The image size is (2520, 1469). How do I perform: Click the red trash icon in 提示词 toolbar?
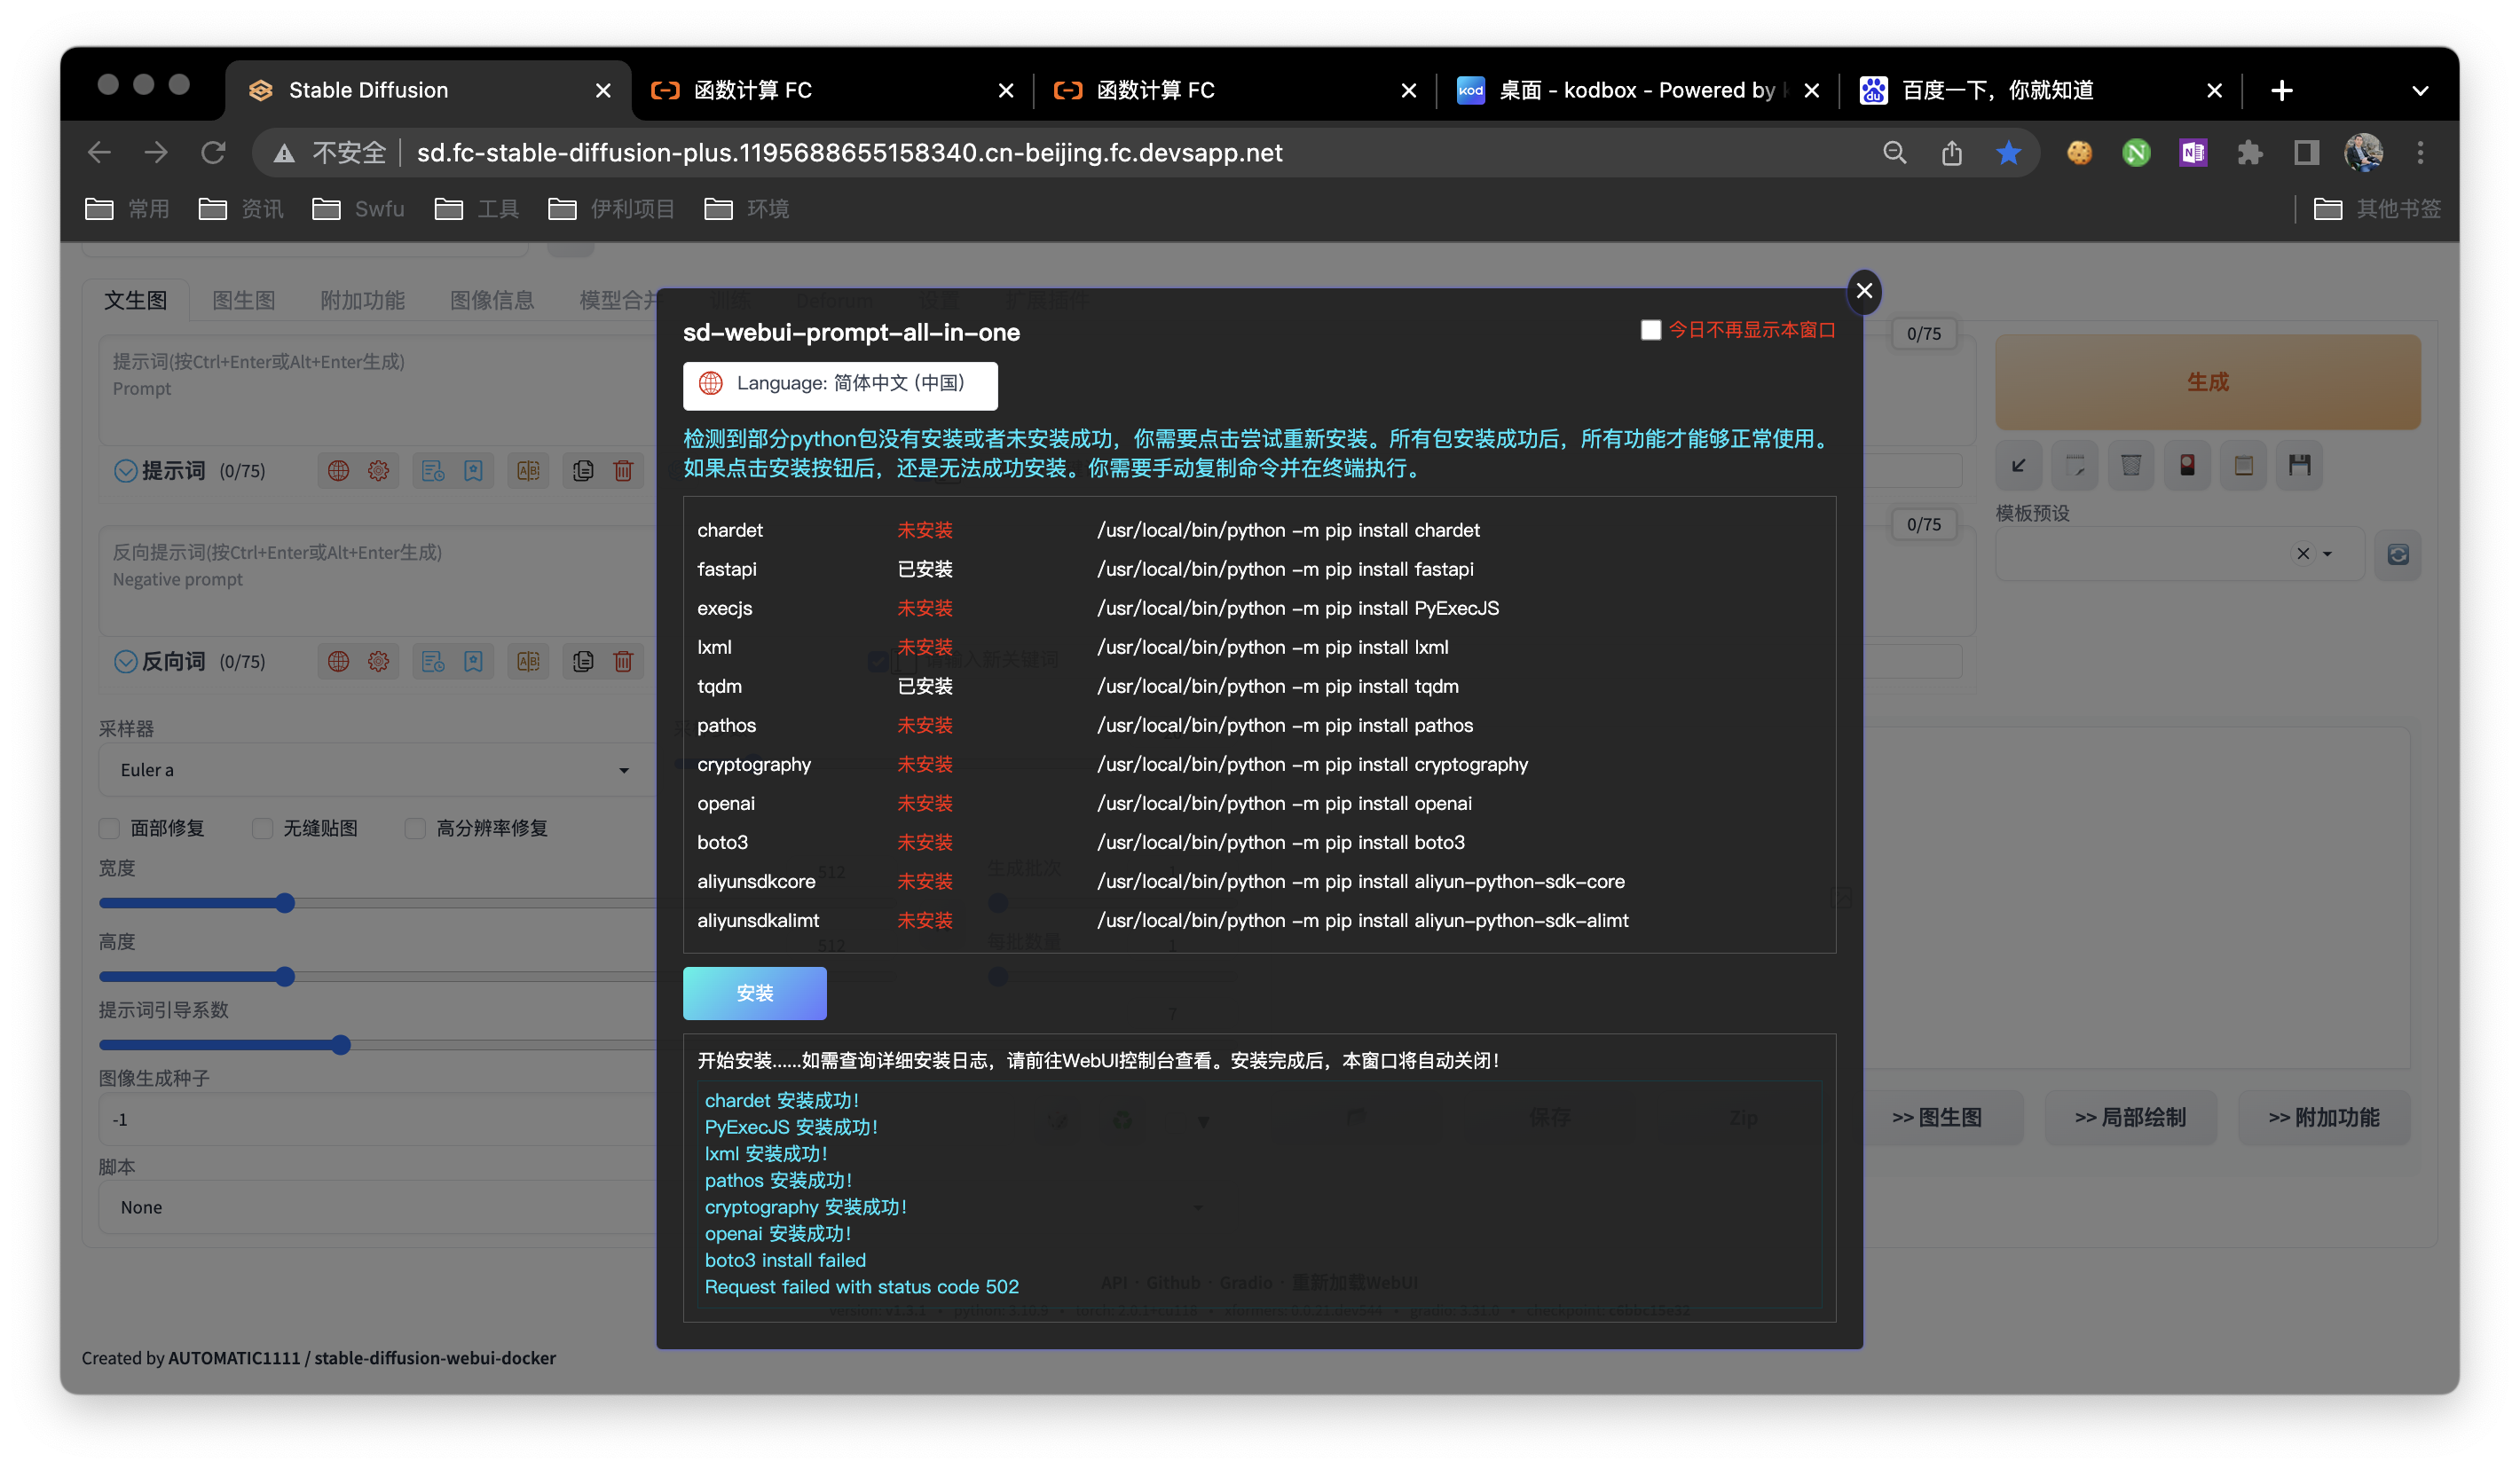pos(623,470)
